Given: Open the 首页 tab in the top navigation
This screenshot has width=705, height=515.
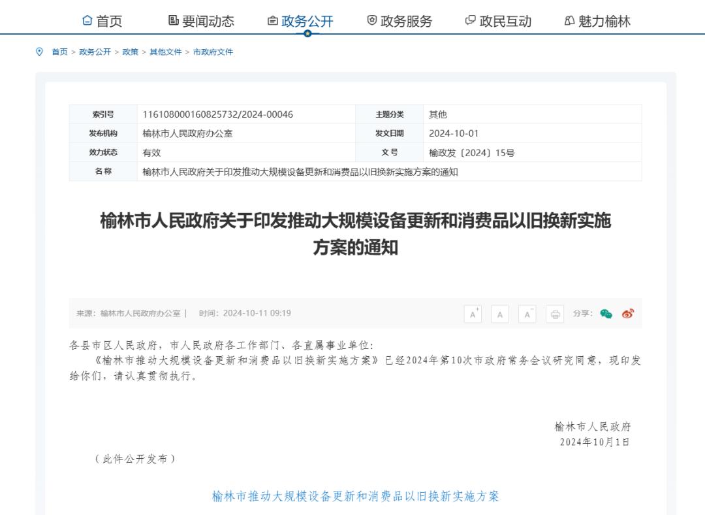Looking at the screenshot, I should pyautogui.click(x=102, y=21).
